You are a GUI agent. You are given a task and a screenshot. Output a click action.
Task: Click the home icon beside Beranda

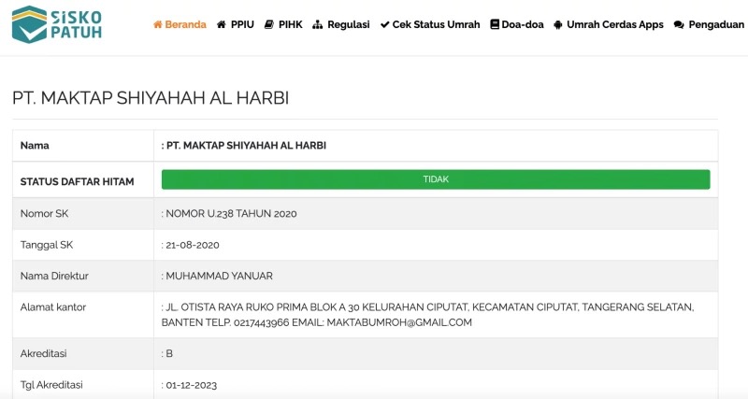click(157, 24)
